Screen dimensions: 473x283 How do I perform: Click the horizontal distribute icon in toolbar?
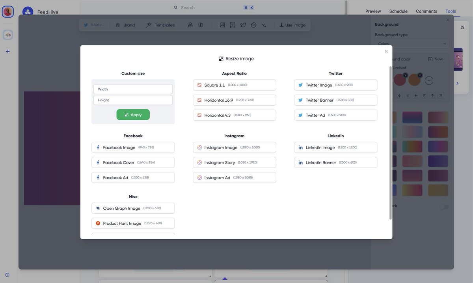[201, 25]
